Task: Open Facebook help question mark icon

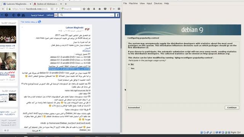Action: [x=6, y=15]
